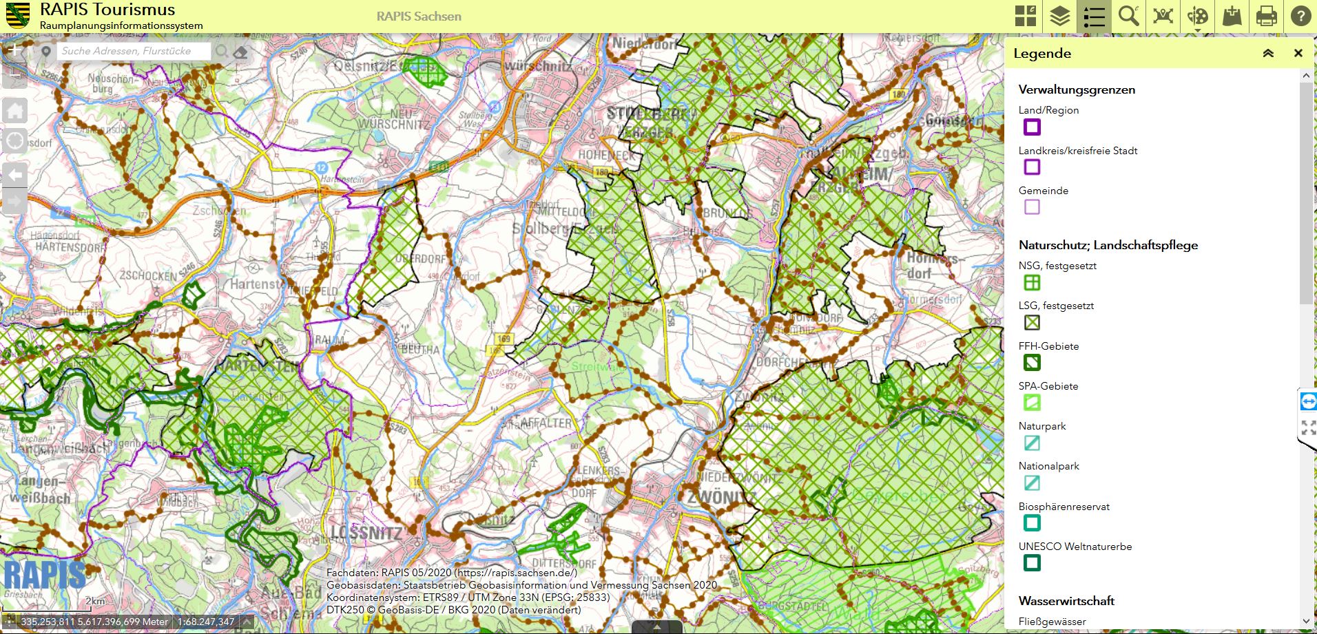1317x634 pixels.
Task: Toggle the Legende list icon in toolbar
Action: pos(1095,16)
